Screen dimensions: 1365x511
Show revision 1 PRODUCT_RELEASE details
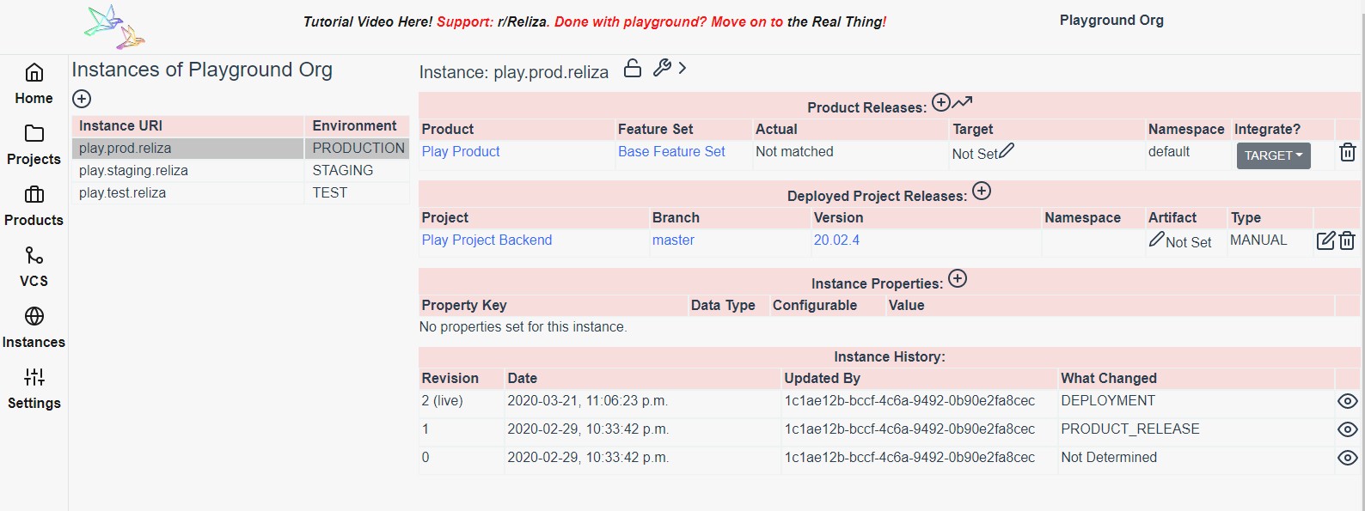pos(1347,429)
